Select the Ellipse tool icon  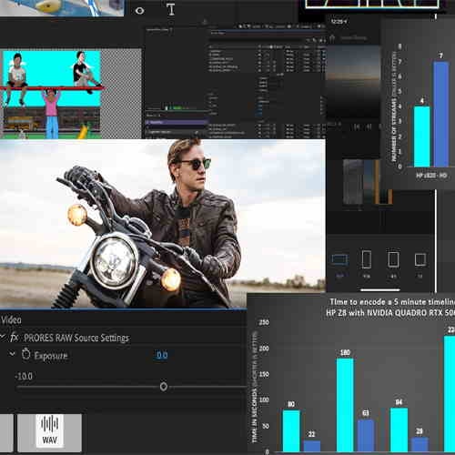coord(139,11)
